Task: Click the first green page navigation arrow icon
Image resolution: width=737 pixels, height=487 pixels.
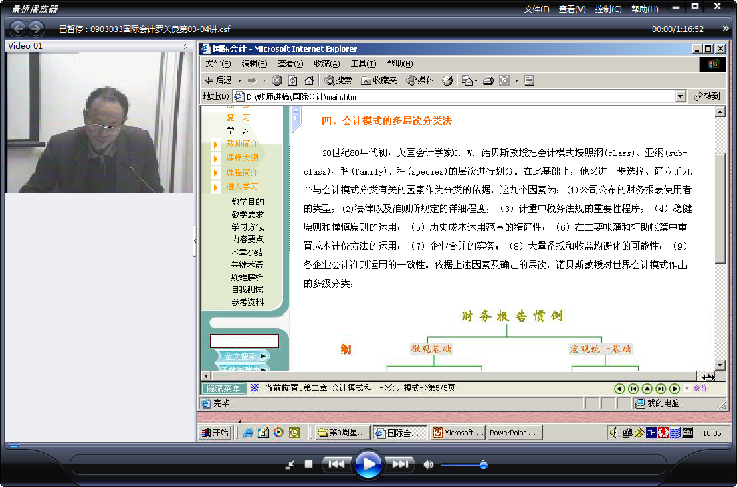Action: click(619, 389)
